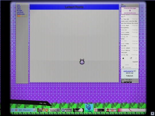Click the orange and olive badge under the sidebar links

pyautogui.click(x=22, y=16)
